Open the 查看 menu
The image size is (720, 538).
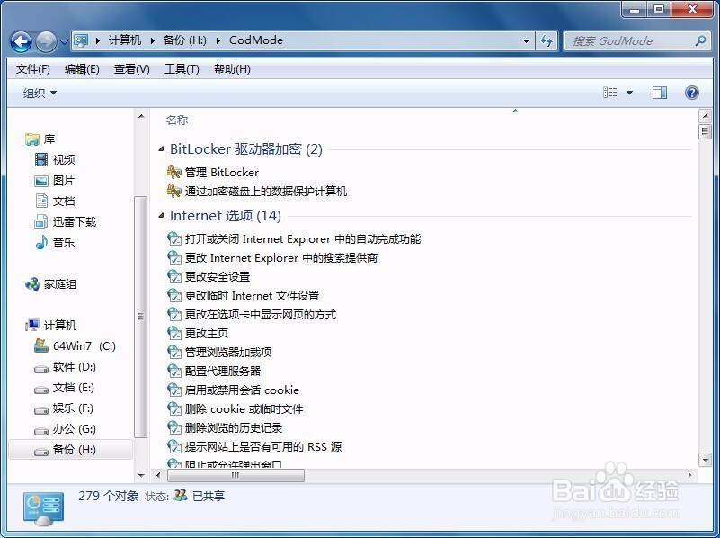click(x=131, y=68)
